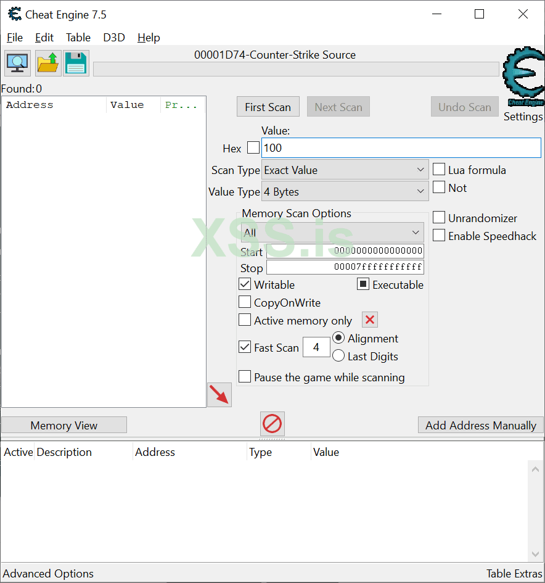This screenshot has width=545, height=583.
Task: Check the CopyOnWrite option
Action: coord(245,302)
